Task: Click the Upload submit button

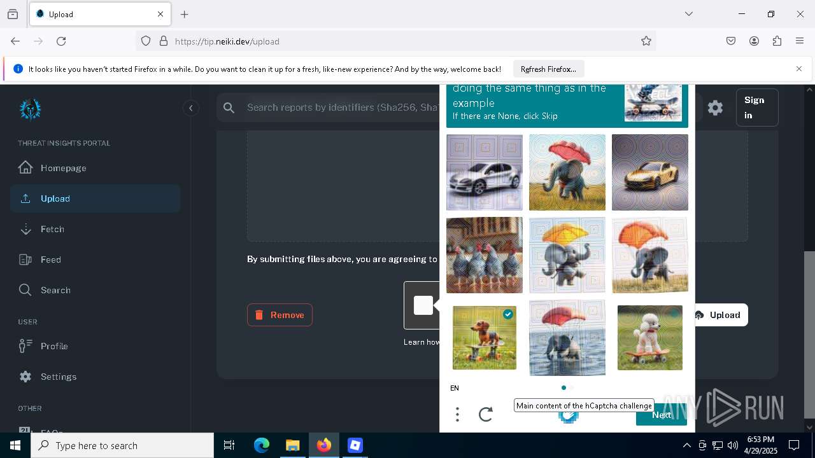Action: click(719, 315)
